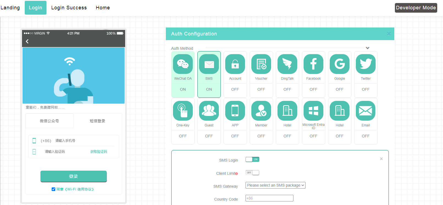Turn on Facebook OFF status

(x=313, y=89)
